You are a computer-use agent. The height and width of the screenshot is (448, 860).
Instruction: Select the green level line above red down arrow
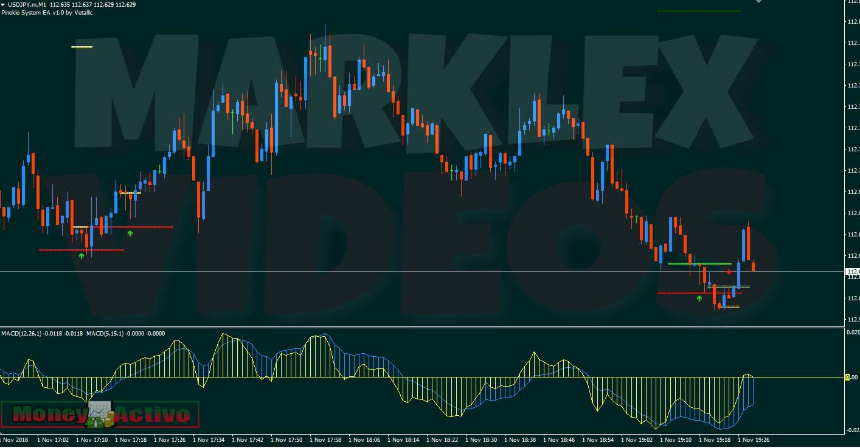point(699,264)
